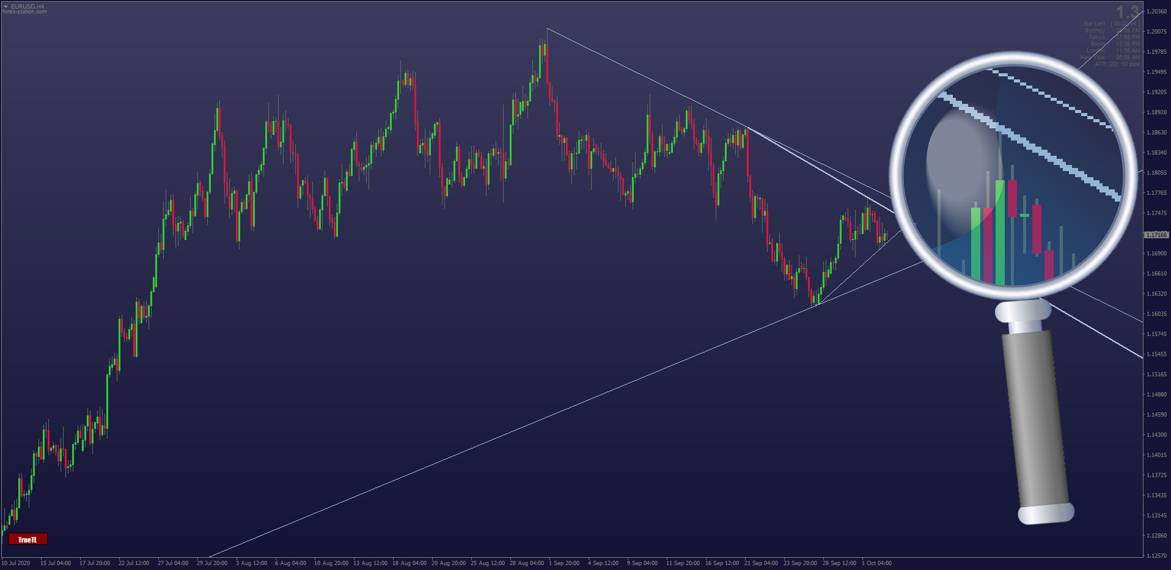This screenshot has height=570, width=1171.
Task: Click the large 1.3 spread number
Action: point(1128,12)
